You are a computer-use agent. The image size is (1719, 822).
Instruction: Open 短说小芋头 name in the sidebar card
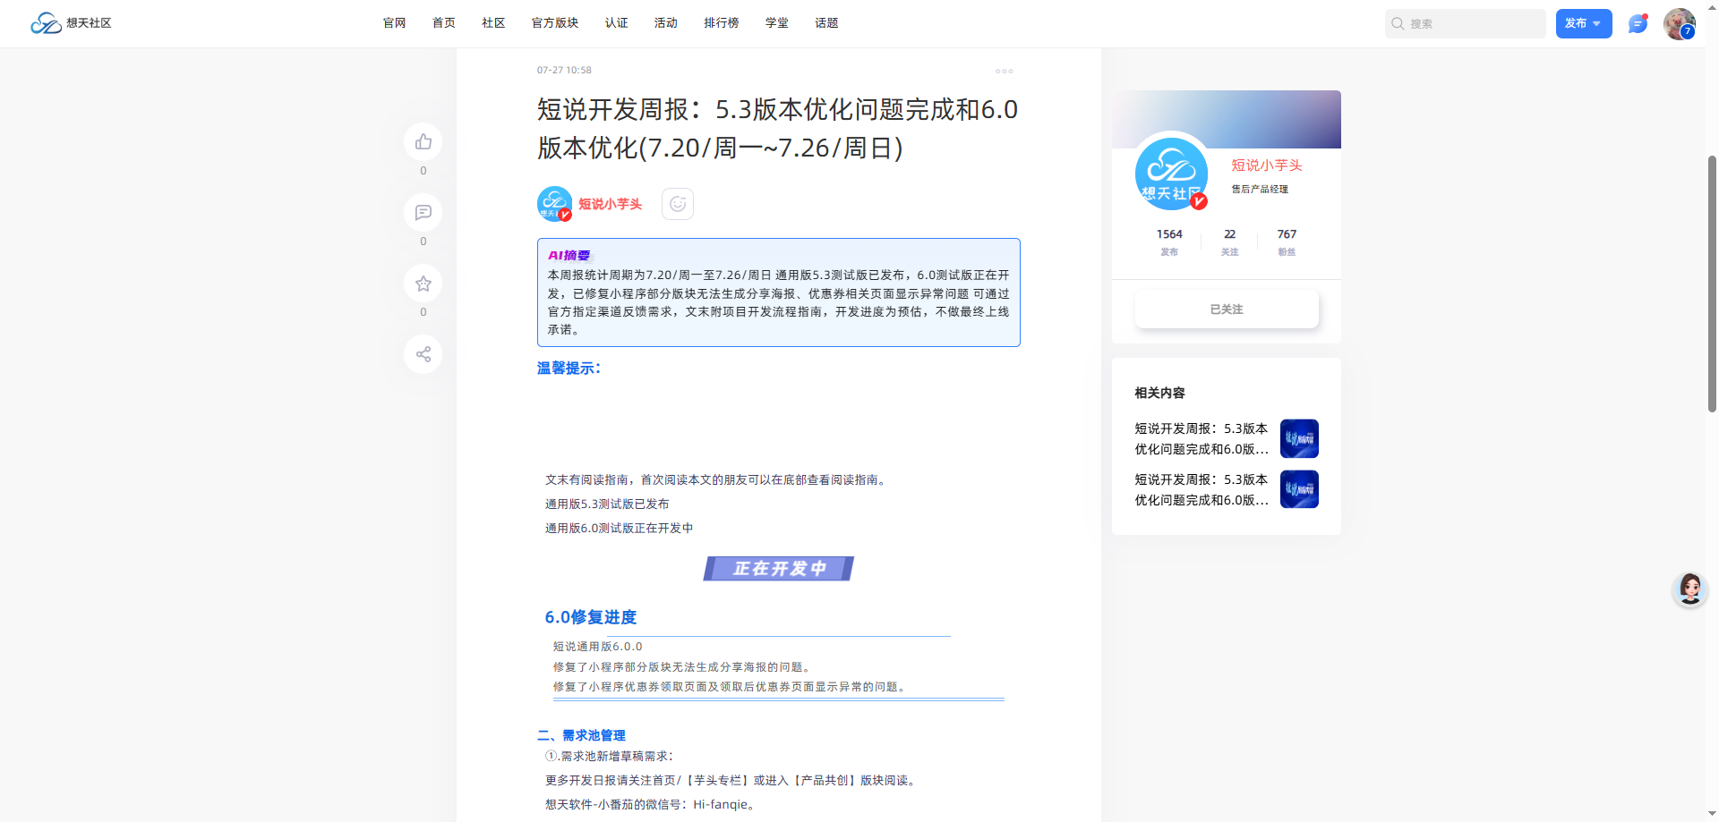coord(1267,165)
